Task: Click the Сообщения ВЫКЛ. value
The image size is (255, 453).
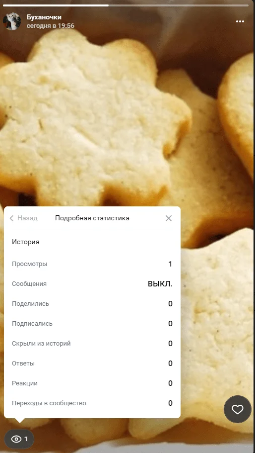Action: [160, 284]
